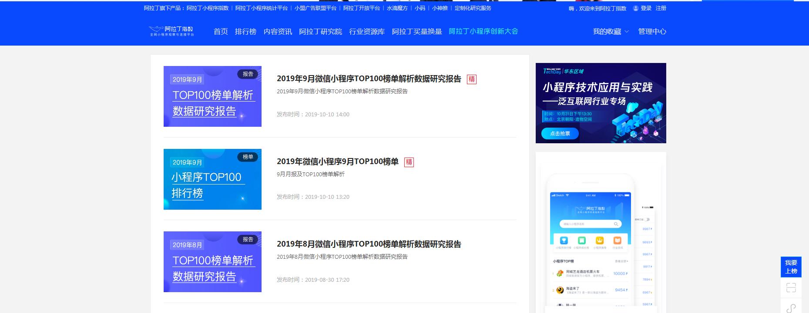Click the 精 badge beside the 9月TOP100榜单 title
This screenshot has height=313, width=809.
(x=409, y=162)
